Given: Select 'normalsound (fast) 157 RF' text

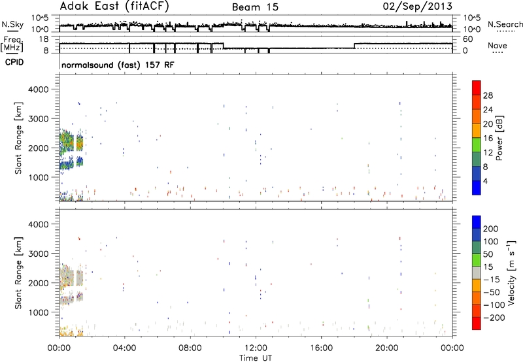Looking at the screenshot, I should [118, 65].
